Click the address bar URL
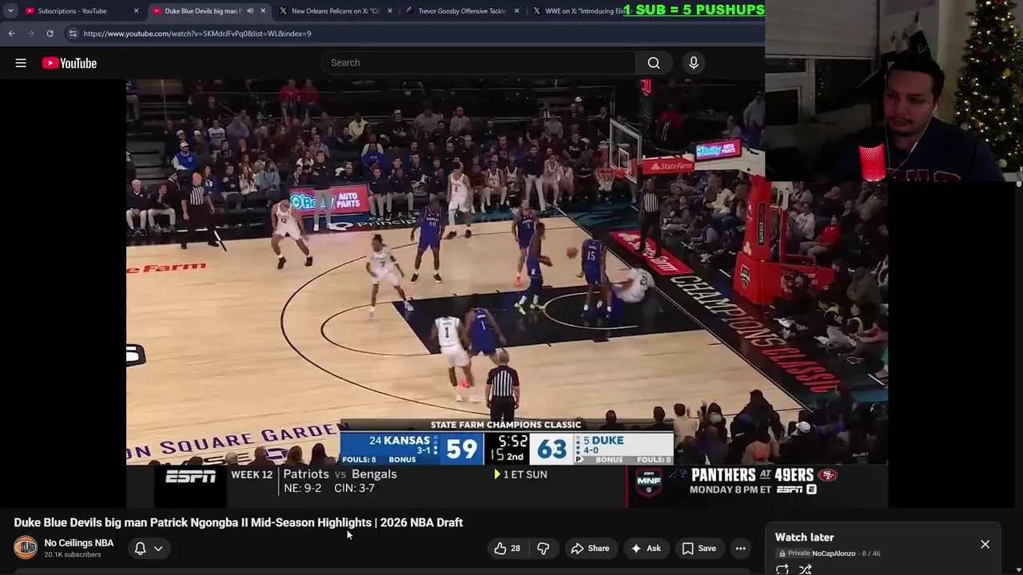Image resolution: width=1023 pixels, height=575 pixels. (x=197, y=34)
